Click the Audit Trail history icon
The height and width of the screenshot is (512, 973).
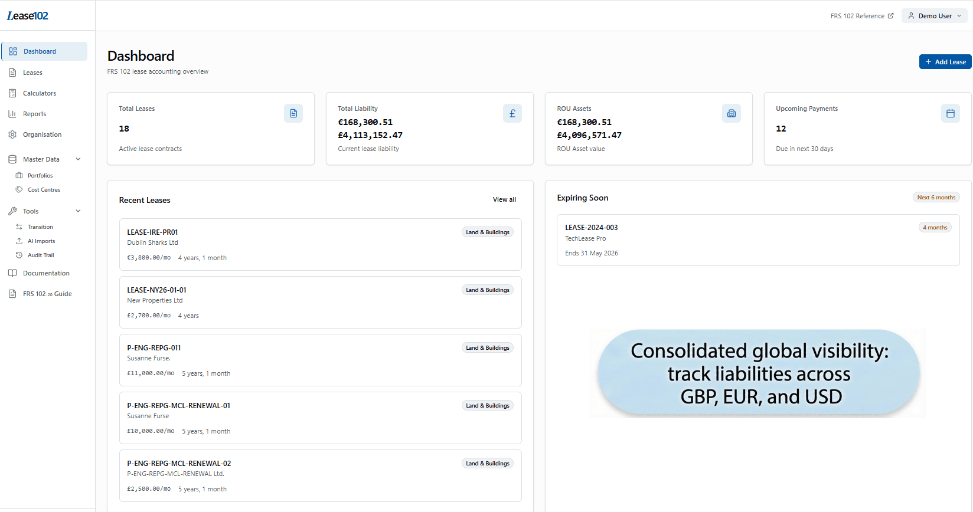[x=19, y=255]
